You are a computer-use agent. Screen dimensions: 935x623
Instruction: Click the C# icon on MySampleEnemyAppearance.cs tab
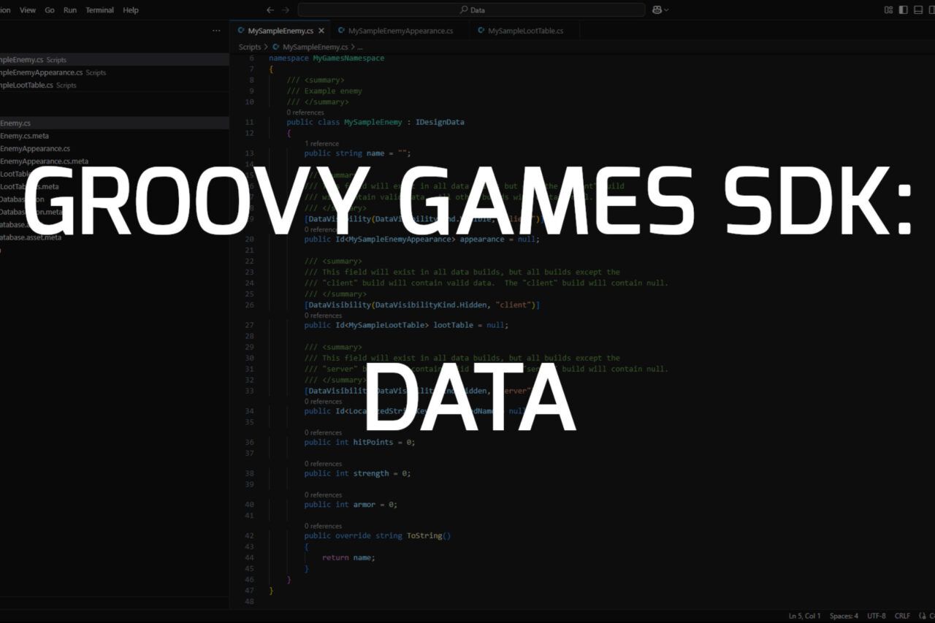(341, 31)
